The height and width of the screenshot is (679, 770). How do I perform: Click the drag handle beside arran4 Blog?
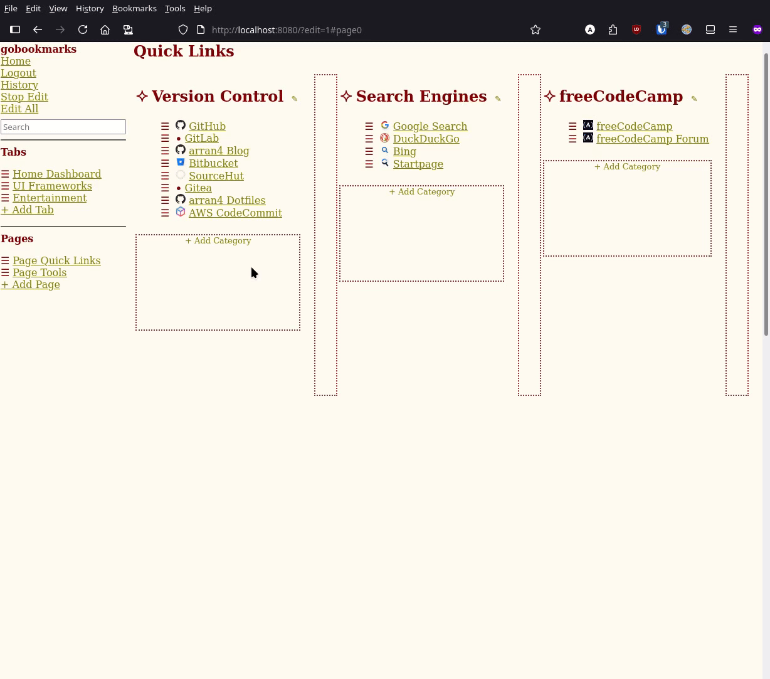click(x=165, y=151)
